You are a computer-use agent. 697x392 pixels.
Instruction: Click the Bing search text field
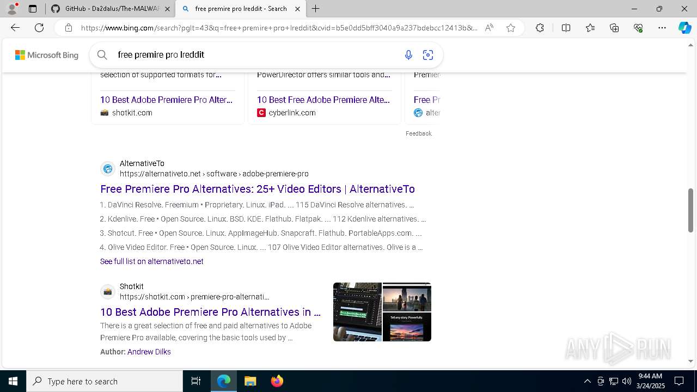coord(256,54)
